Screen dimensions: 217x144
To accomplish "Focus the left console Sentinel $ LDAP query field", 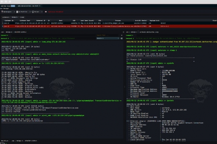I will tap(53, 39).
